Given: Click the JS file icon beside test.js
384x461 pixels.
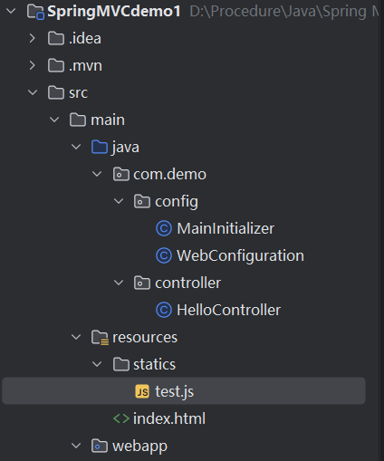Looking at the screenshot, I should 142,391.
